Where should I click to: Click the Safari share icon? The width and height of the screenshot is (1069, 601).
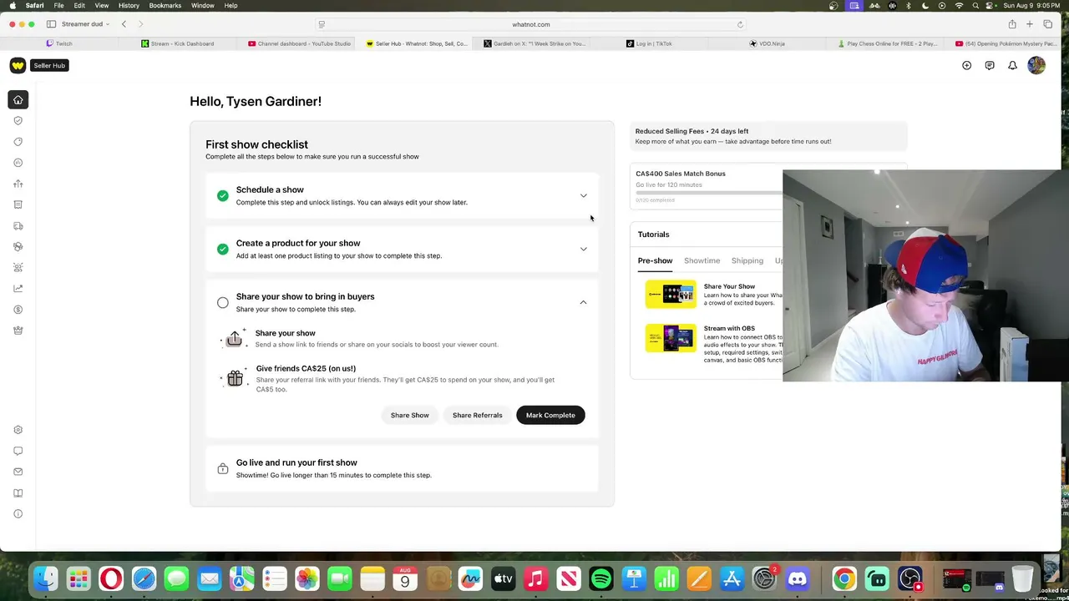point(1012,24)
